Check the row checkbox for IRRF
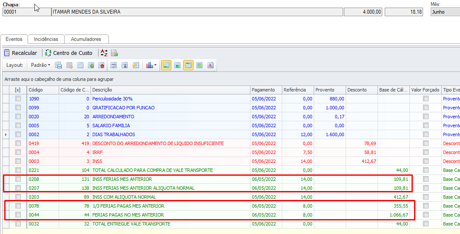The image size is (460, 234). (18, 152)
